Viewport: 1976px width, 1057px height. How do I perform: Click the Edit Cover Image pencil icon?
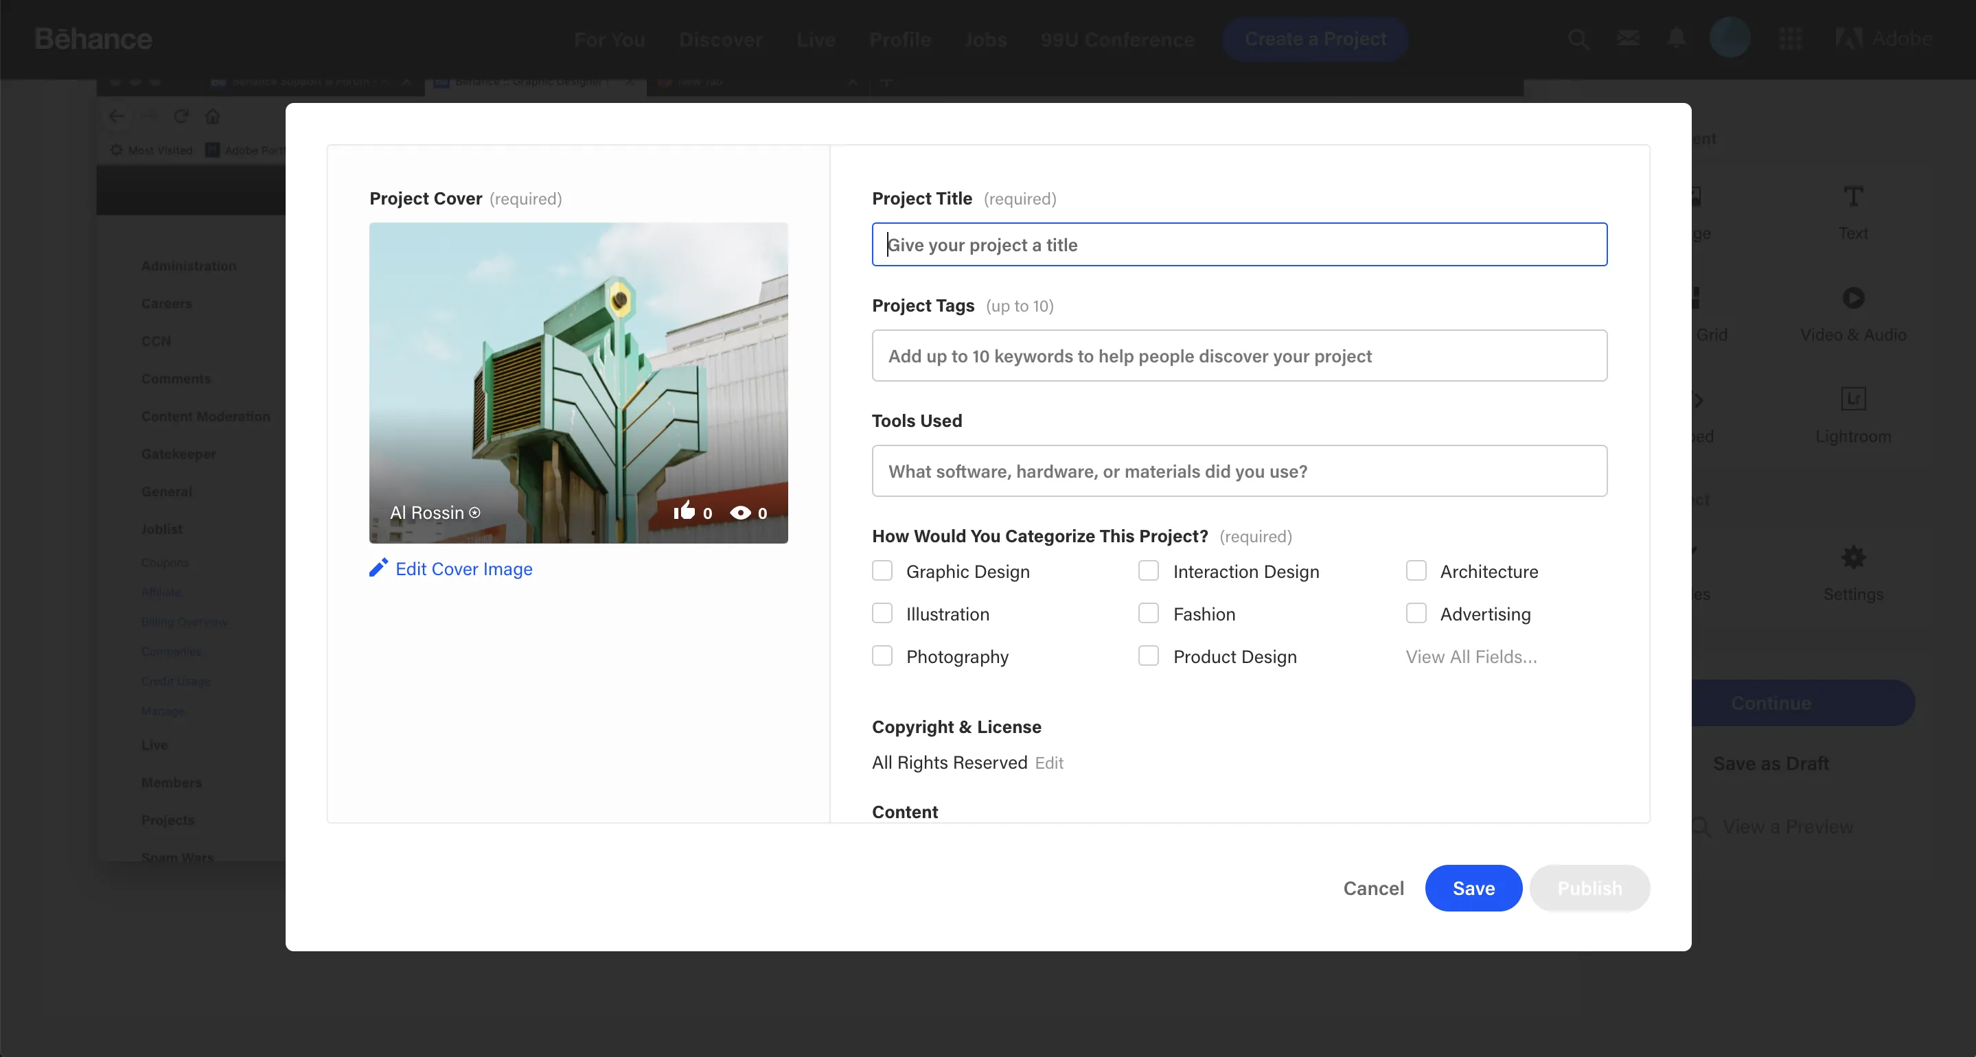pos(378,567)
